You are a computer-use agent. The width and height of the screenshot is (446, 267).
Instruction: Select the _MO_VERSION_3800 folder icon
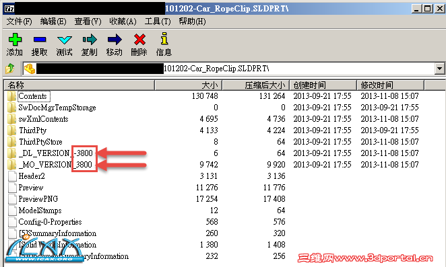[11, 165]
